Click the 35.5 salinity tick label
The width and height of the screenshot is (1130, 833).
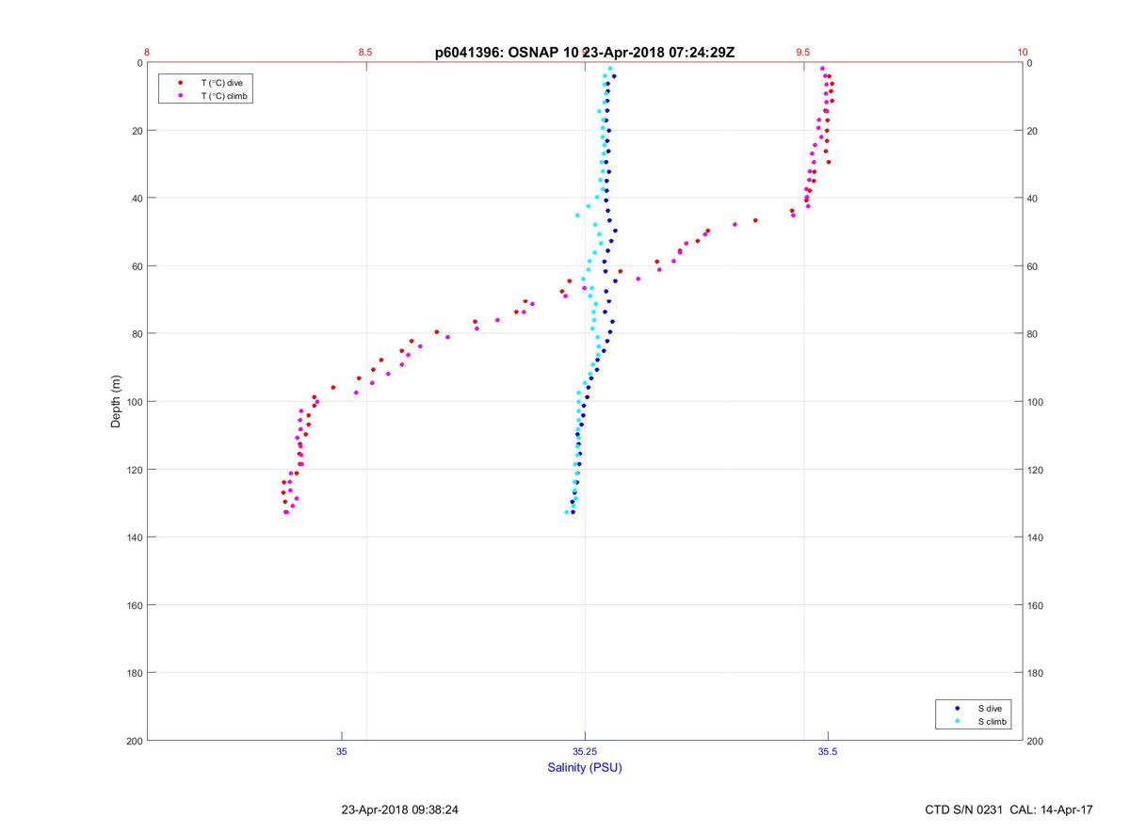point(828,752)
